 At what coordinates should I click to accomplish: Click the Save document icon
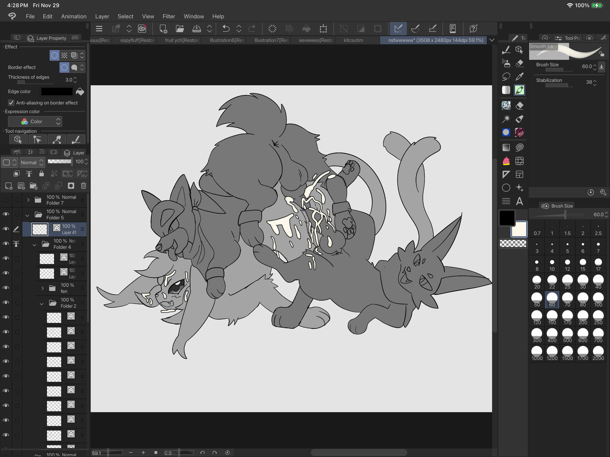[197, 29]
